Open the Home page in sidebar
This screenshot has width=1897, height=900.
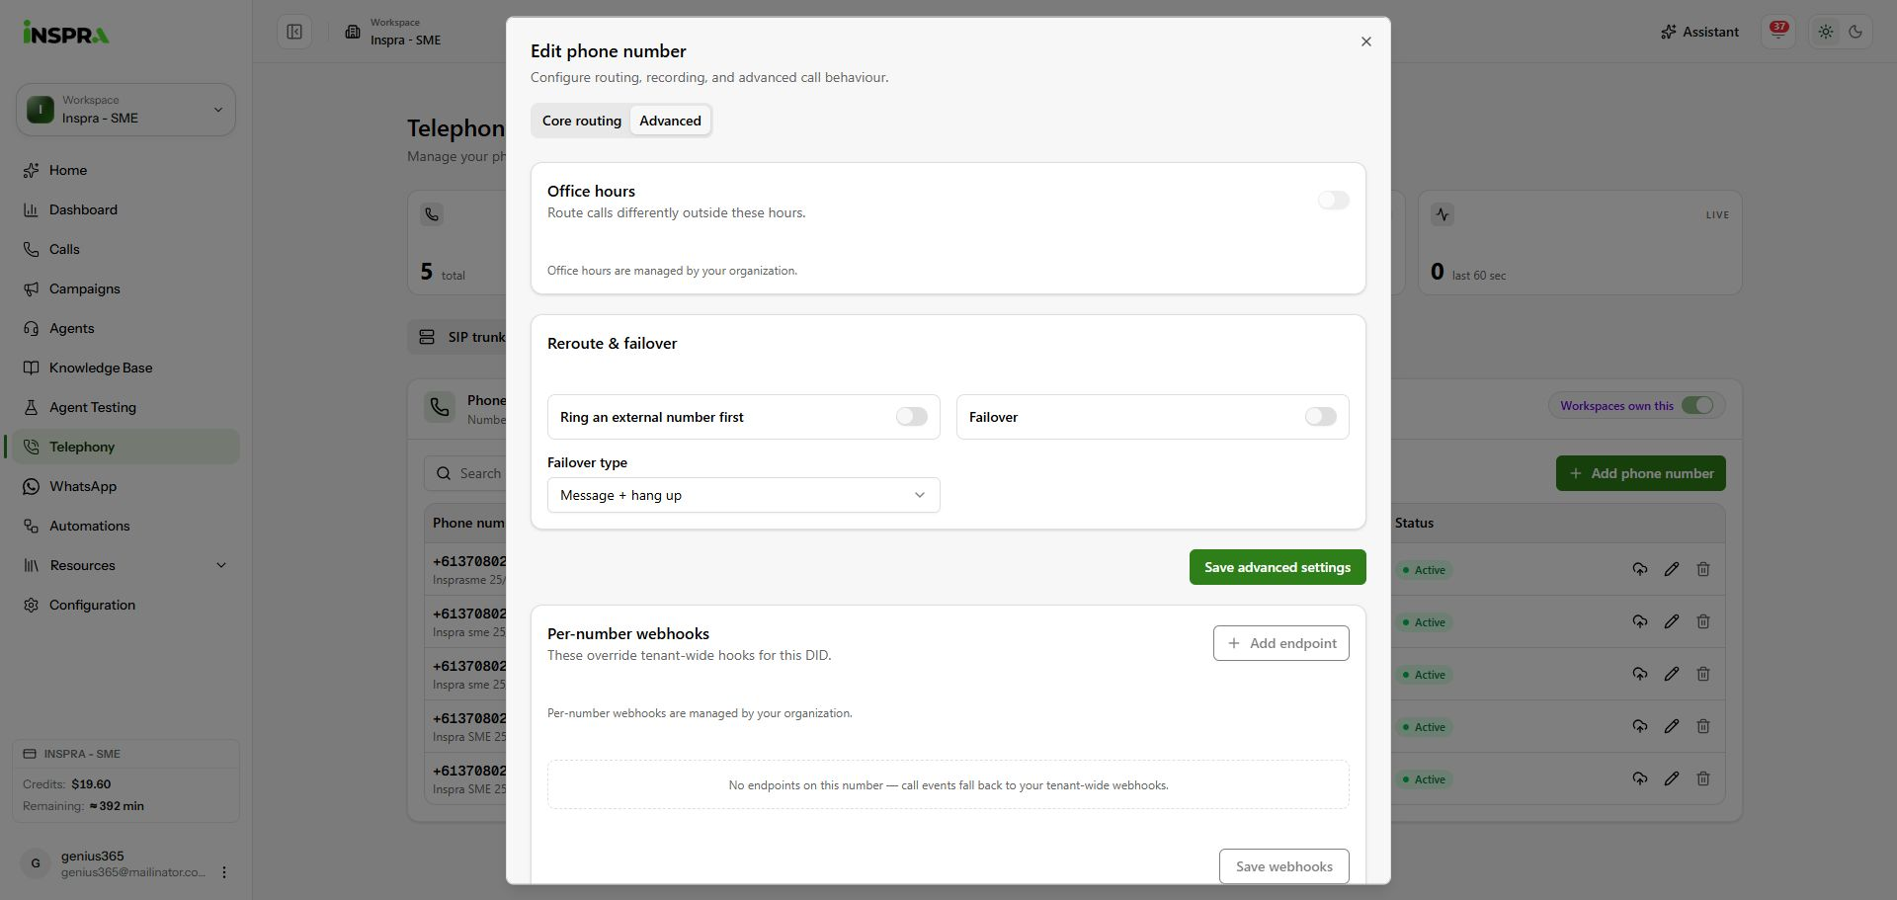125,170
